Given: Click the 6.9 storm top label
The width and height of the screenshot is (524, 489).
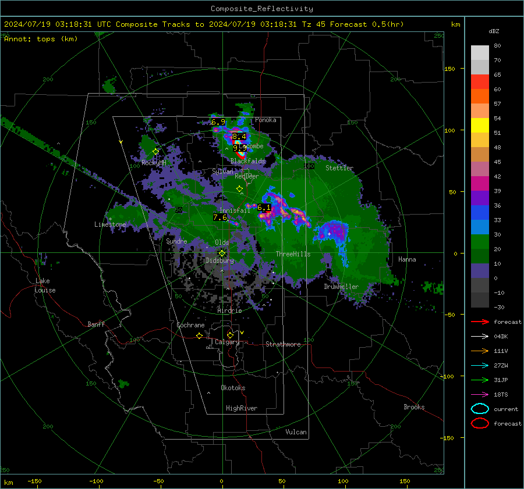Looking at the screenshot, I should coord(218,122).
